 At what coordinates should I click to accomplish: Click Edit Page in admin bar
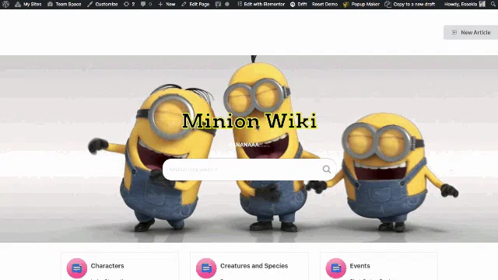(195, 4)
